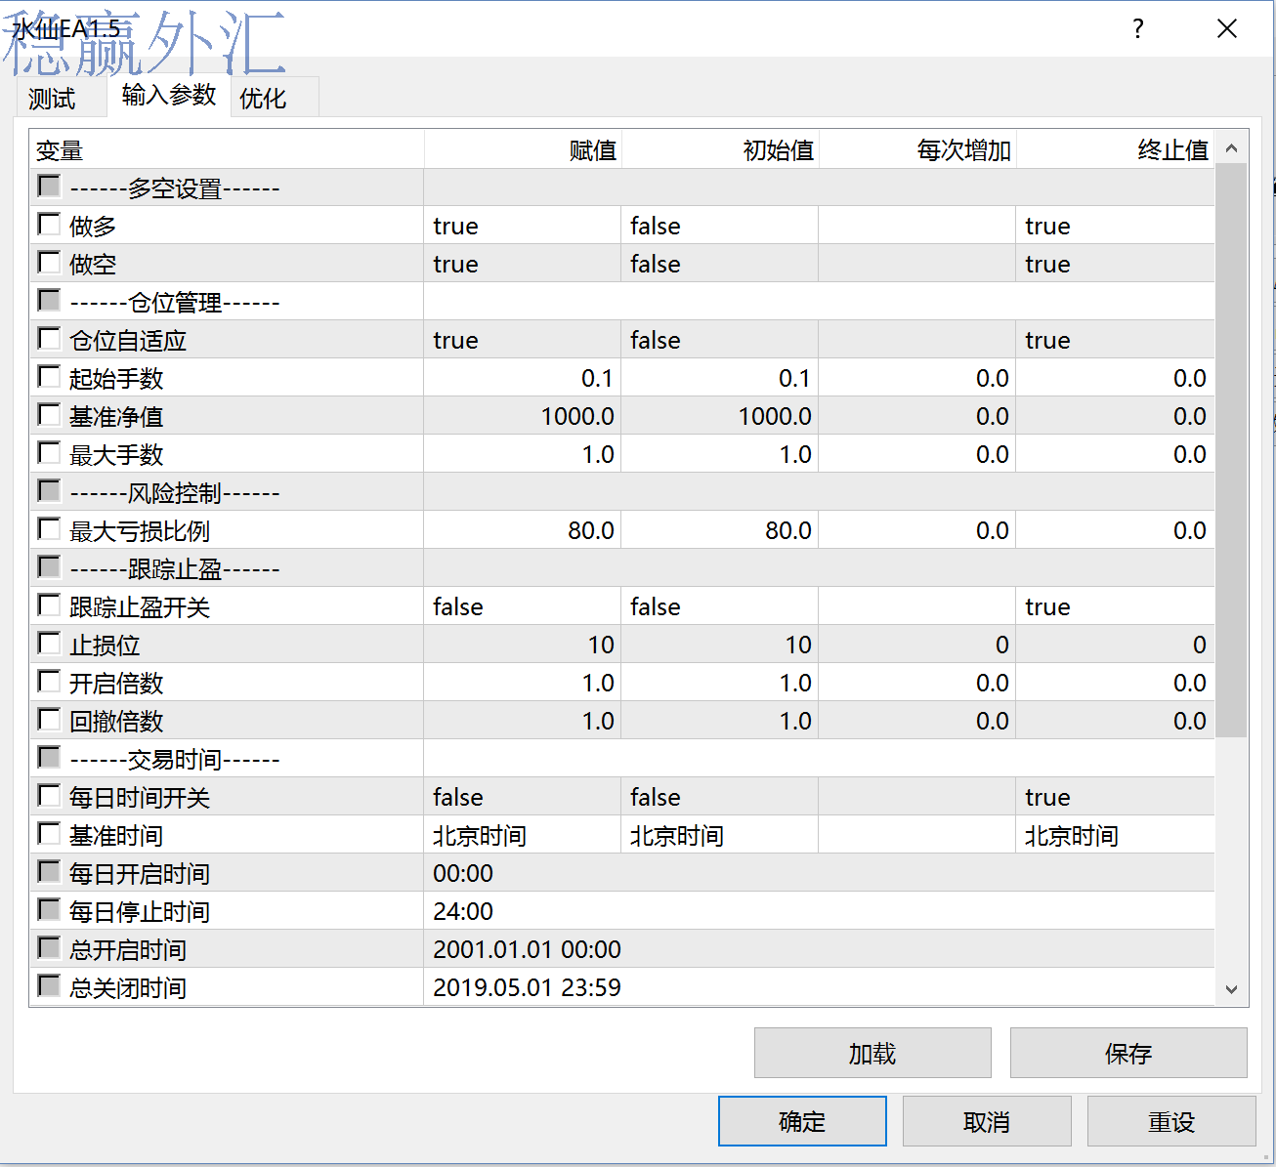Click 基准净值 初始值 cell 1000.0

point(720,416)
